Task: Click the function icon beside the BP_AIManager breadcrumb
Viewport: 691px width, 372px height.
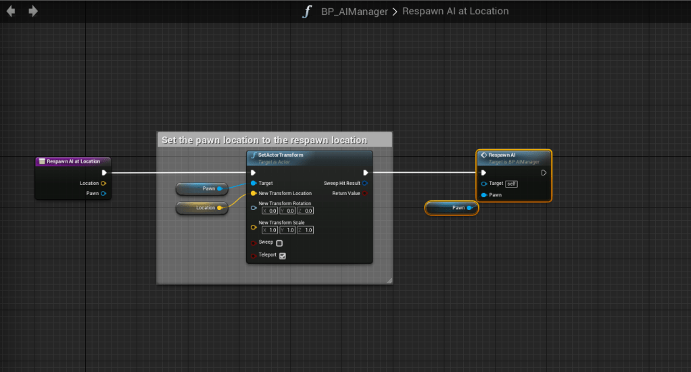Action: 308,11
